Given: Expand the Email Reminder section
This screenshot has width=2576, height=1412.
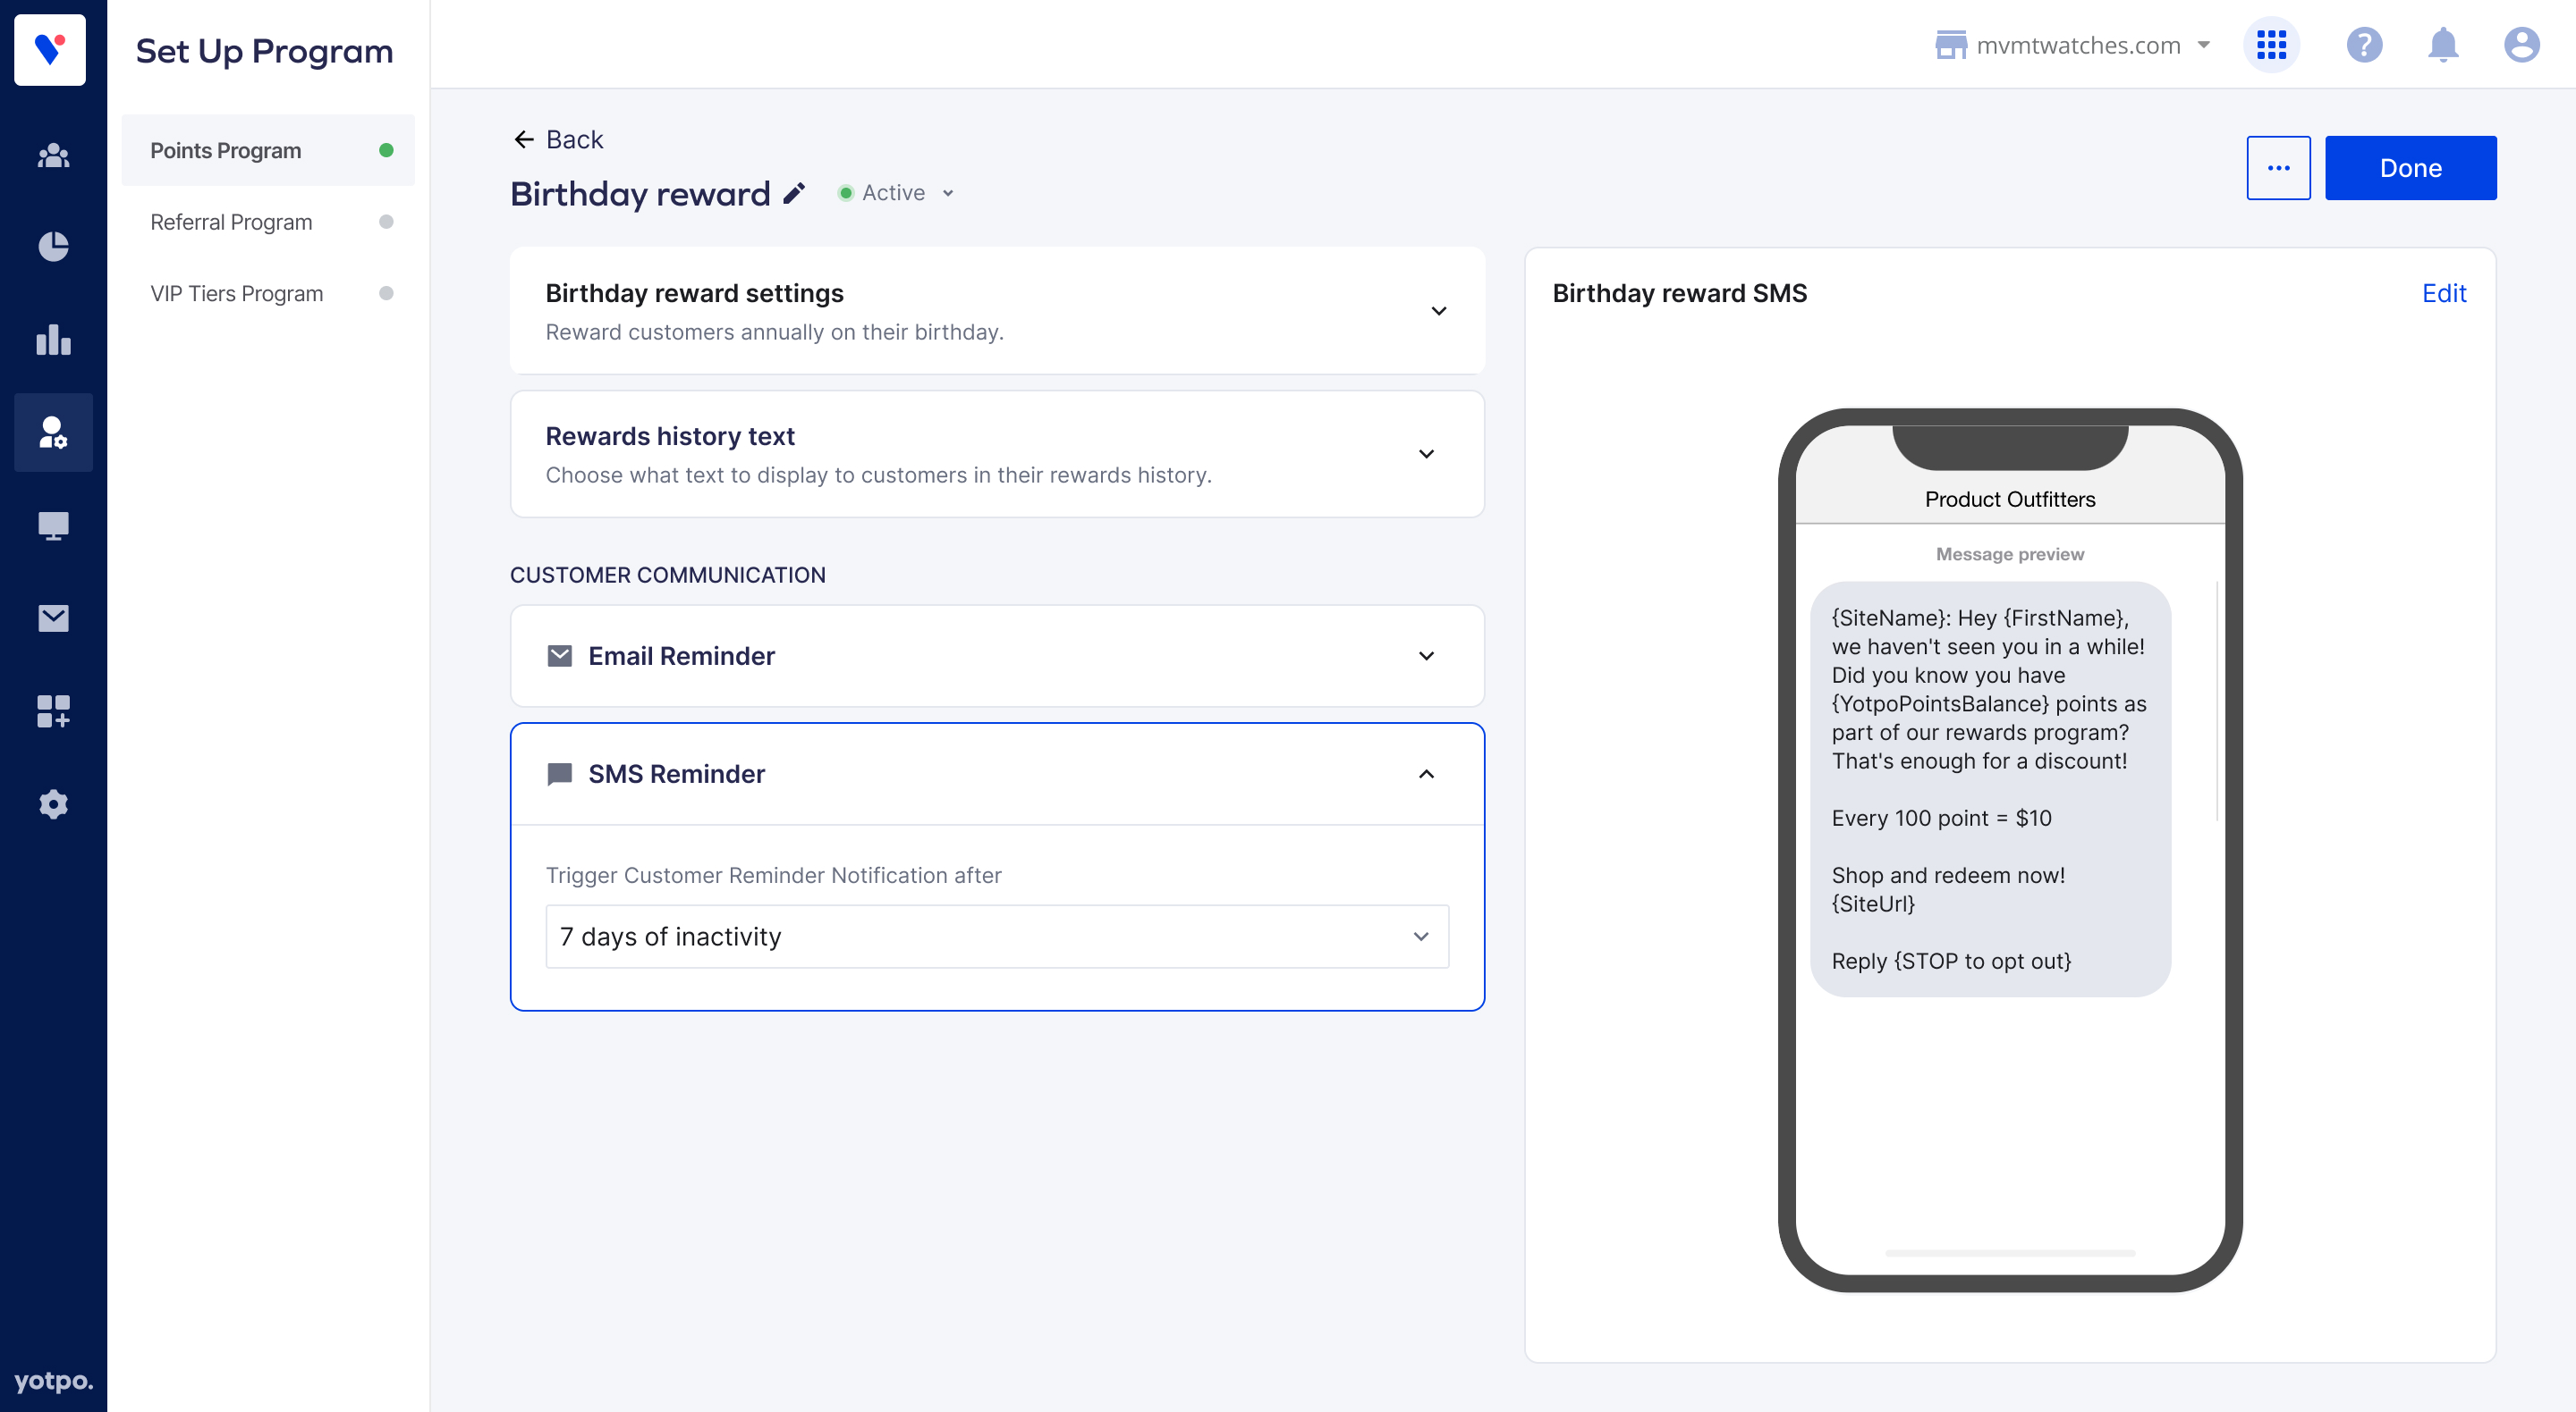Looking at the screenshot, I should point(1426,657).
